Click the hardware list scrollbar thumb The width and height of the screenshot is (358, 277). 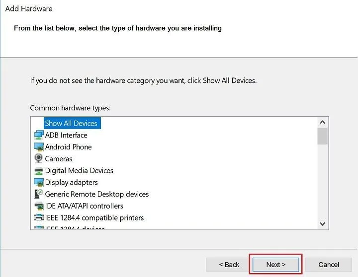pos(323,136)
